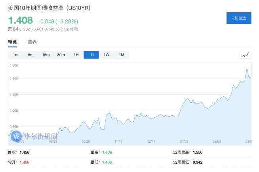
Task: Switch chart to 1M interval
Action: coord(122,55)
